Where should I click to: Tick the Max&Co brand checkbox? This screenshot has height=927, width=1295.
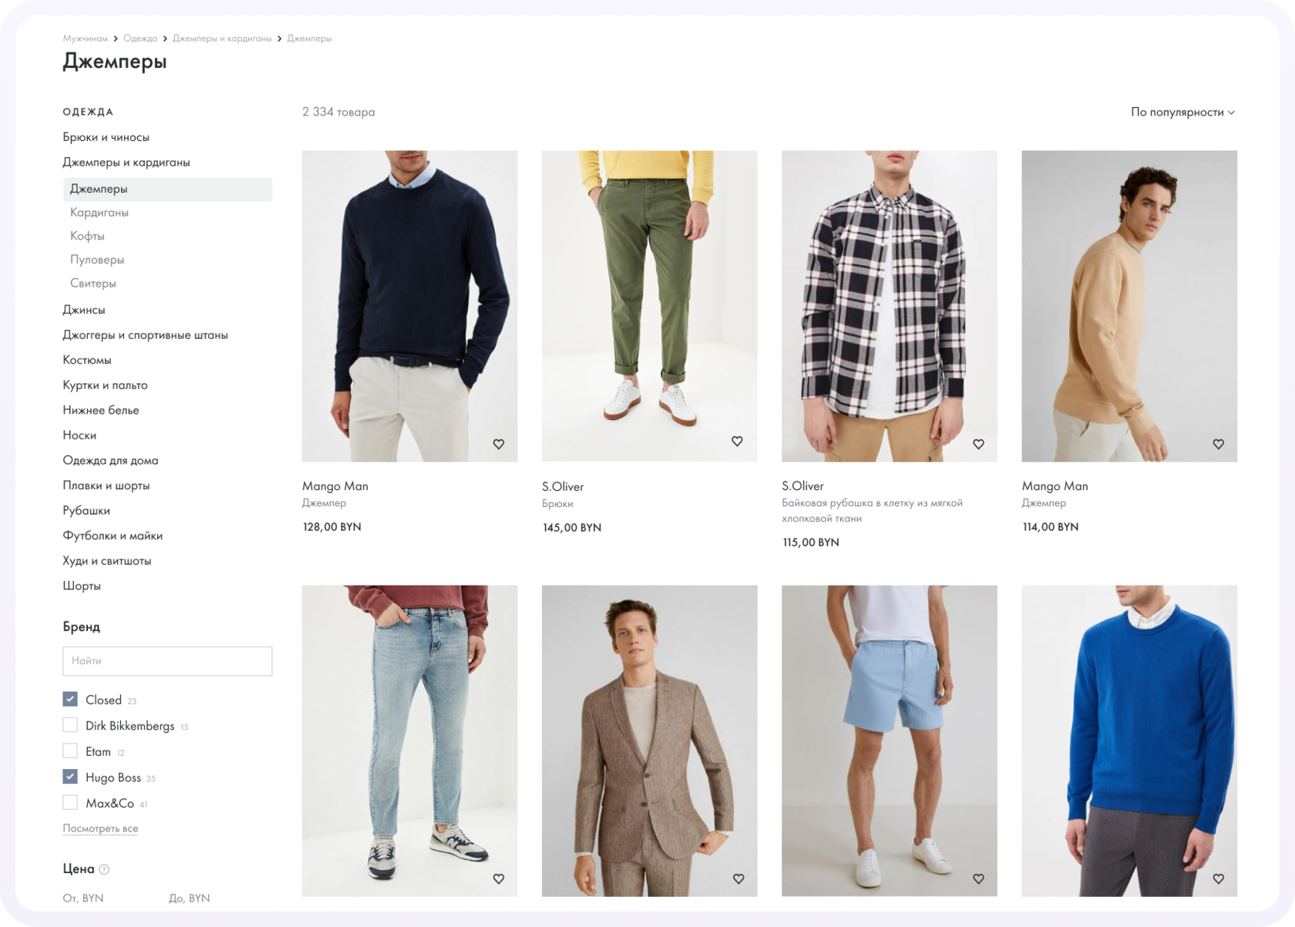(70, 803)
